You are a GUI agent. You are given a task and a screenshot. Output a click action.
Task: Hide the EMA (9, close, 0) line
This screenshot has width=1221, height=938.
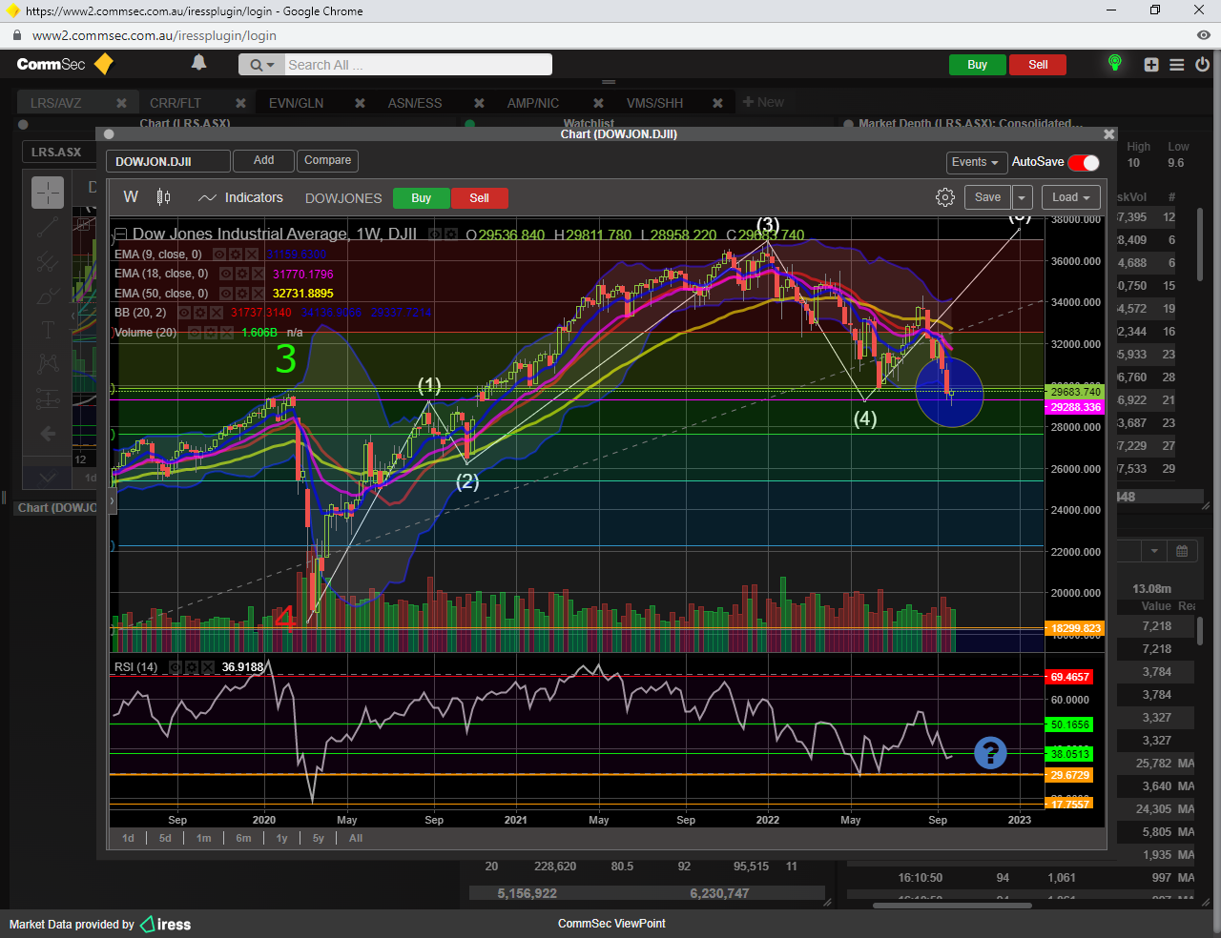(219, 255)
